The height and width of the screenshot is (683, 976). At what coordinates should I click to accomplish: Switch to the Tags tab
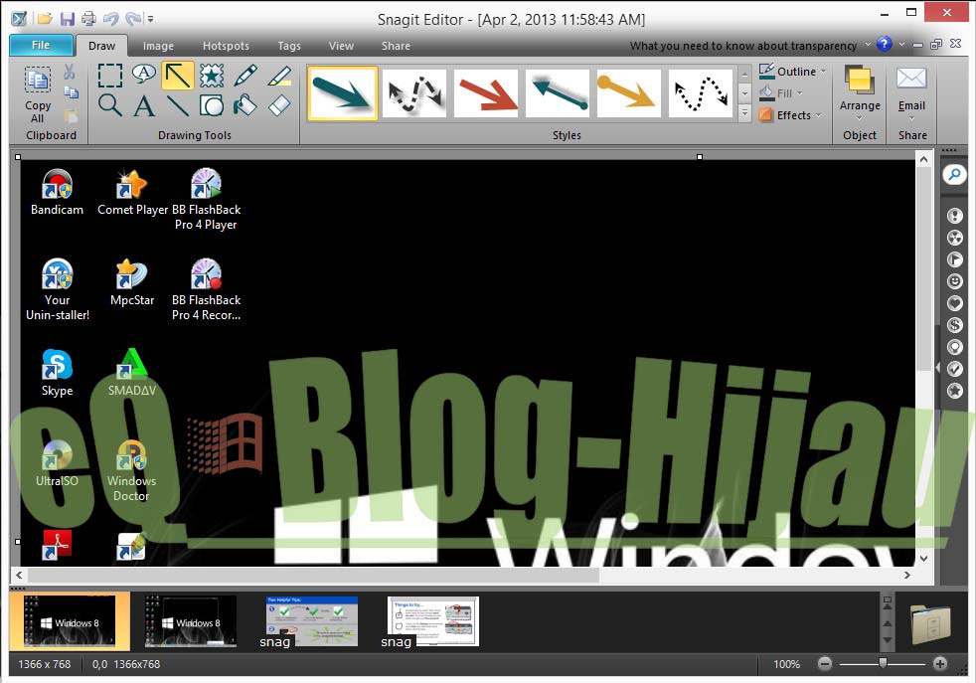click(289, 46)
